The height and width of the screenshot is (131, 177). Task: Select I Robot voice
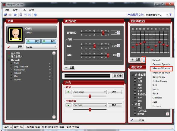point(17,73)
